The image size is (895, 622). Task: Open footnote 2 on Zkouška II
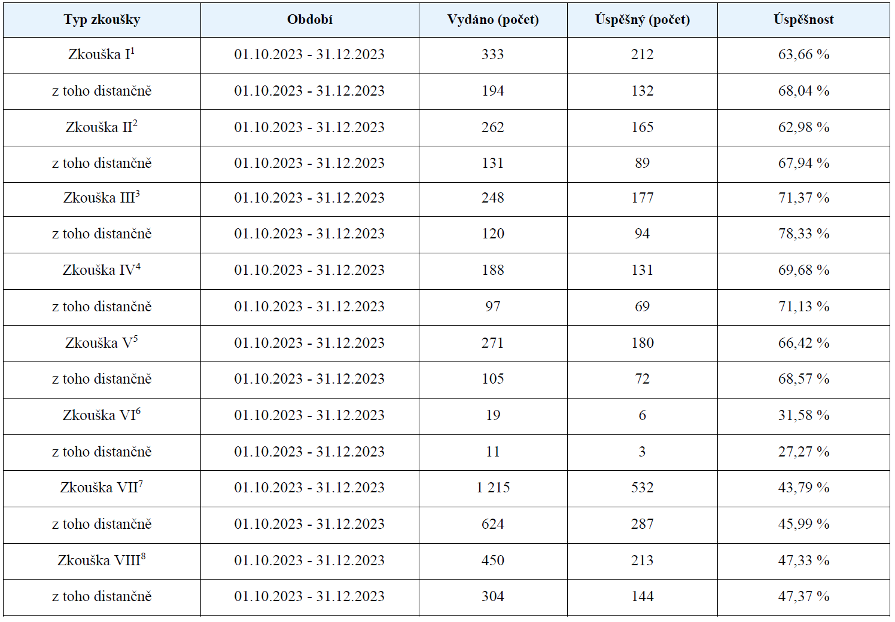point(135,124)
